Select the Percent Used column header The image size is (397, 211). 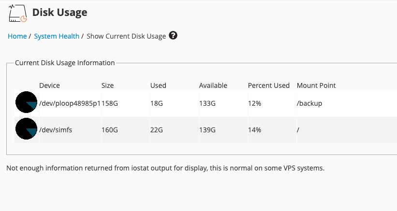coord(268,85)
